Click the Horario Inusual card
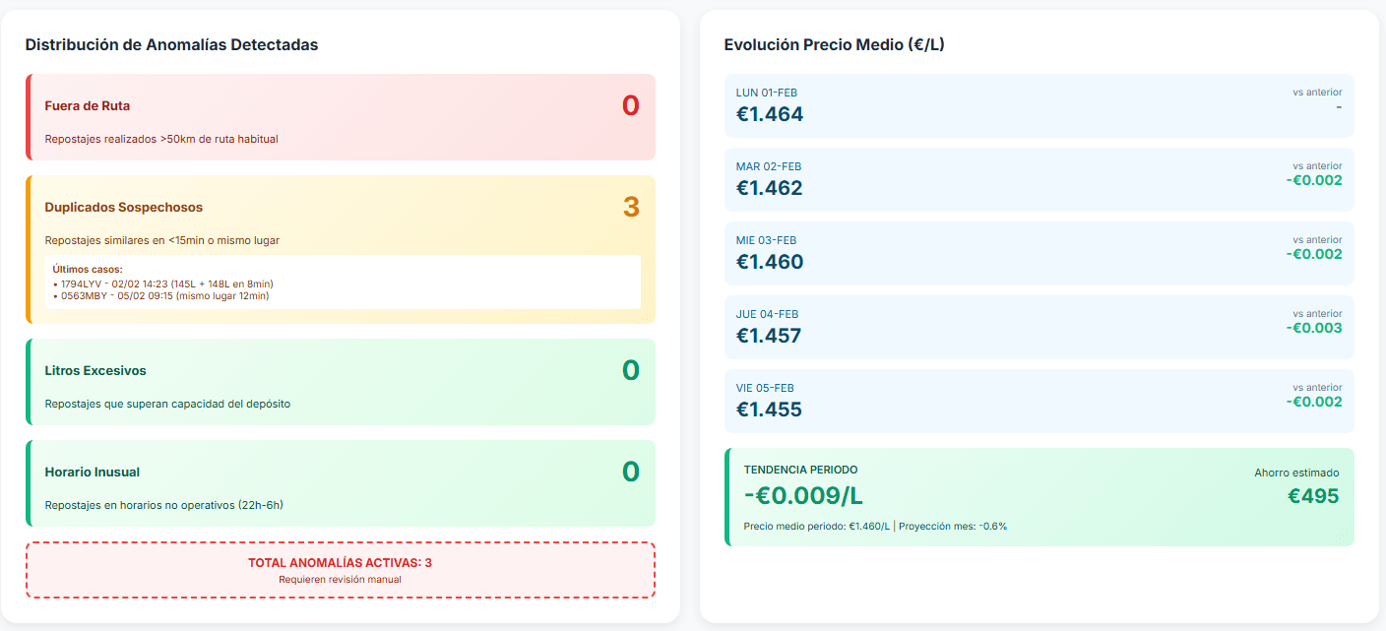Viewport: 1386px width, 631px height. coord(340,483)
